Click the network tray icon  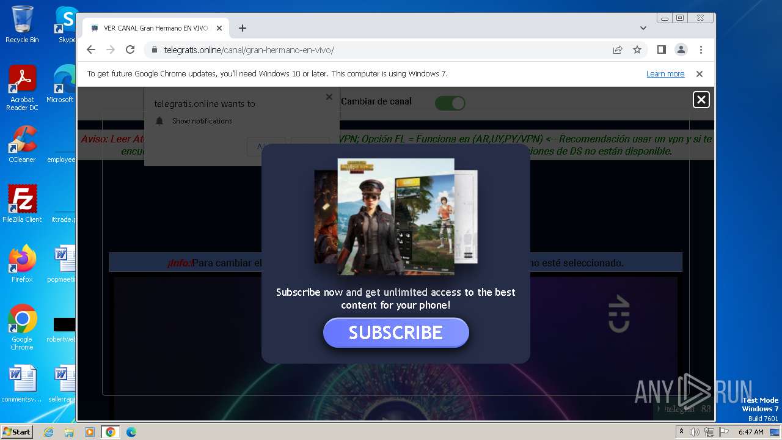coord(709,432)
